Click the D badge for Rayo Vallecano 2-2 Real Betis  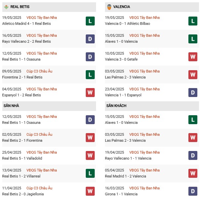(90, 39)
